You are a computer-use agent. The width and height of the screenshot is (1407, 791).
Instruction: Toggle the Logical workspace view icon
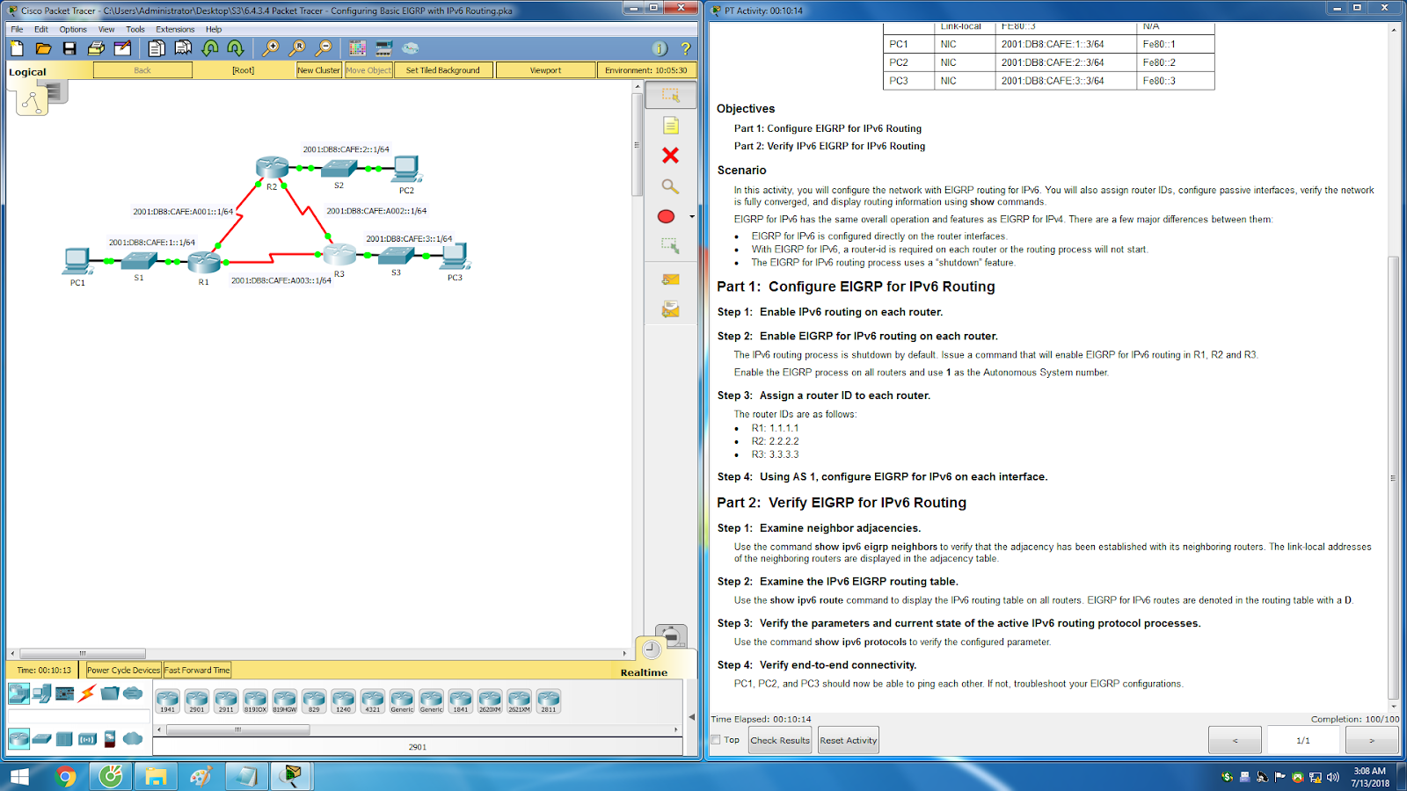coord(32,101)
